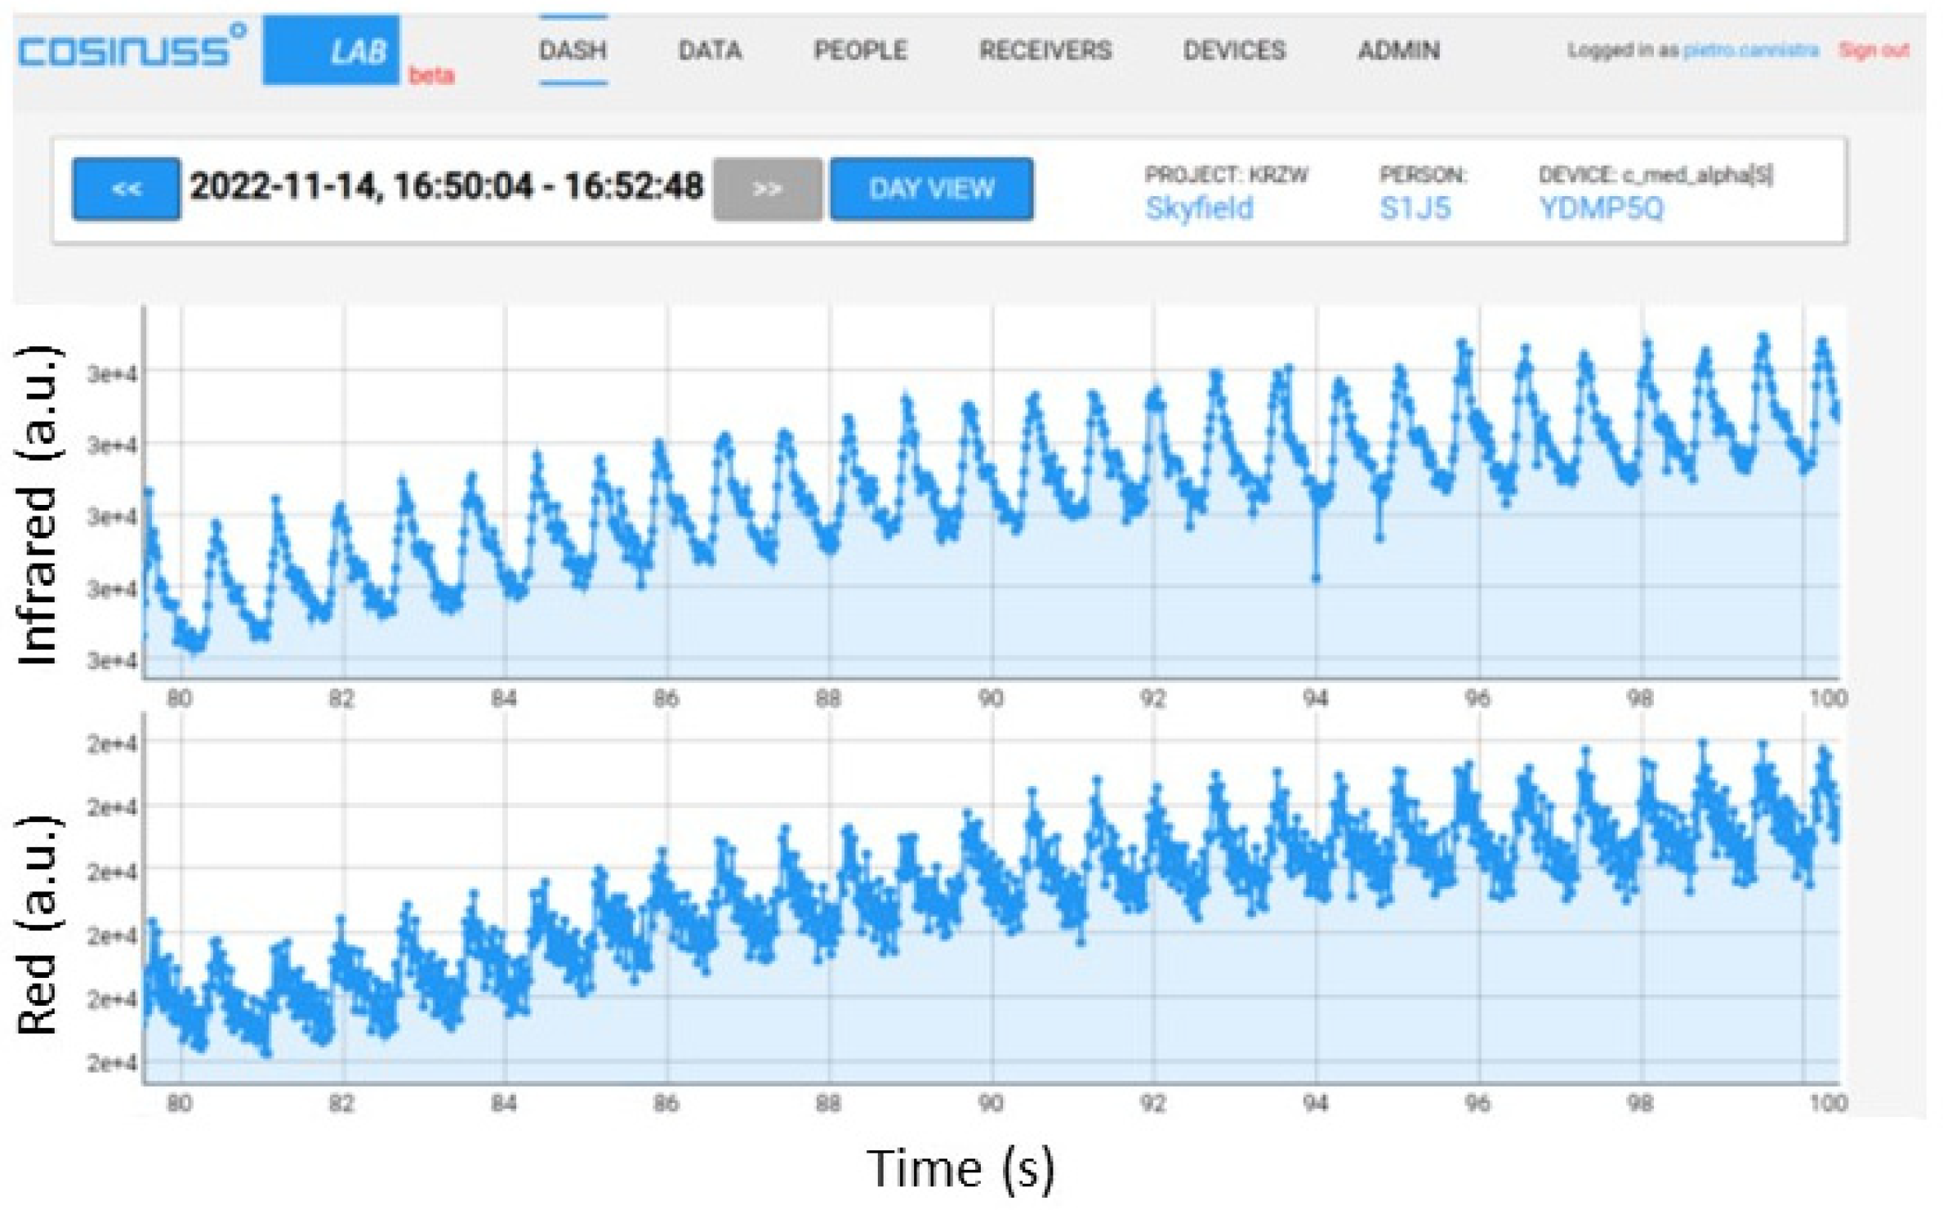This screenshot has height=1210, width=1943.
Task: Open the RECEIVERS tab
Action: [1045, 51]
